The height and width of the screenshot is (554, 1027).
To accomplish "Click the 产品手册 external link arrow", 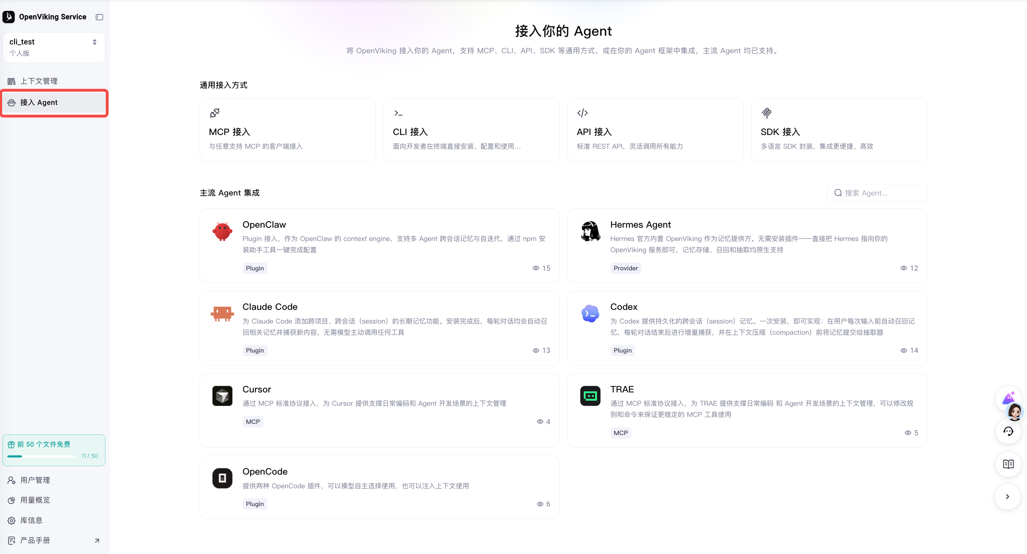I will 97,540.
